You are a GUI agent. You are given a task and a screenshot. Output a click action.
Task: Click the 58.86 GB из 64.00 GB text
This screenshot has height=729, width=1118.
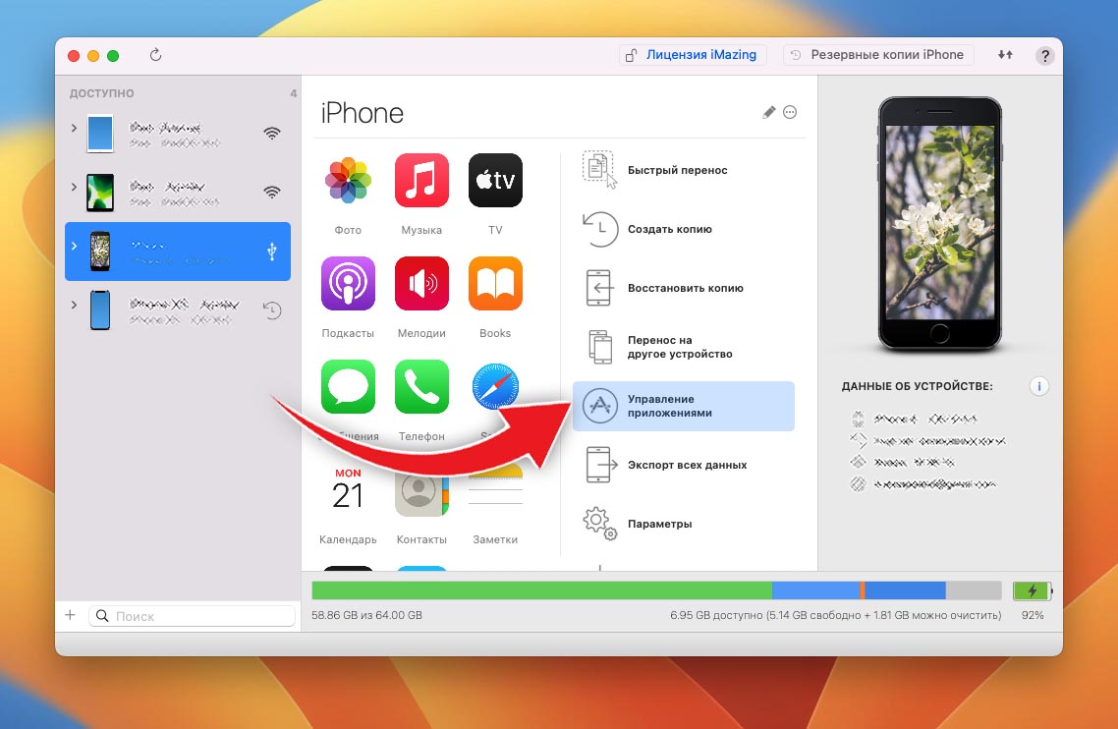tap(366, 615)
